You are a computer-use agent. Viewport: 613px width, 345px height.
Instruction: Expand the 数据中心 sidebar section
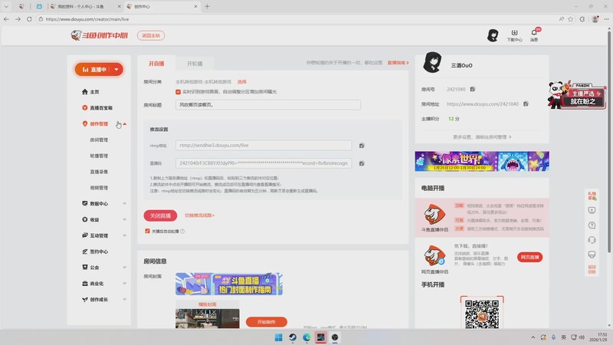125,204
